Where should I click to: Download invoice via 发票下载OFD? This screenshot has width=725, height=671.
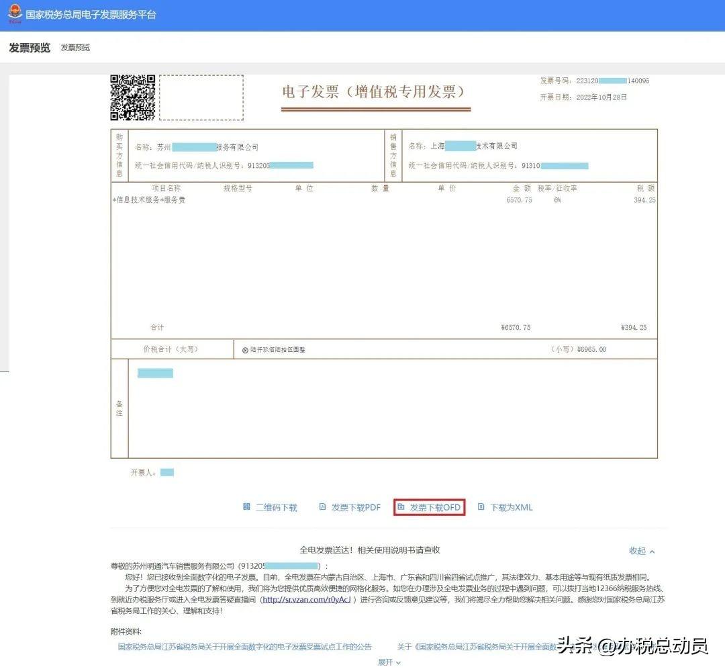tap(435, 508)
